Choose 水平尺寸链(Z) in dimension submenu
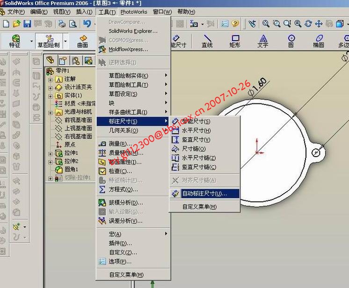This screenshot has height=288, width=349. 205,158
